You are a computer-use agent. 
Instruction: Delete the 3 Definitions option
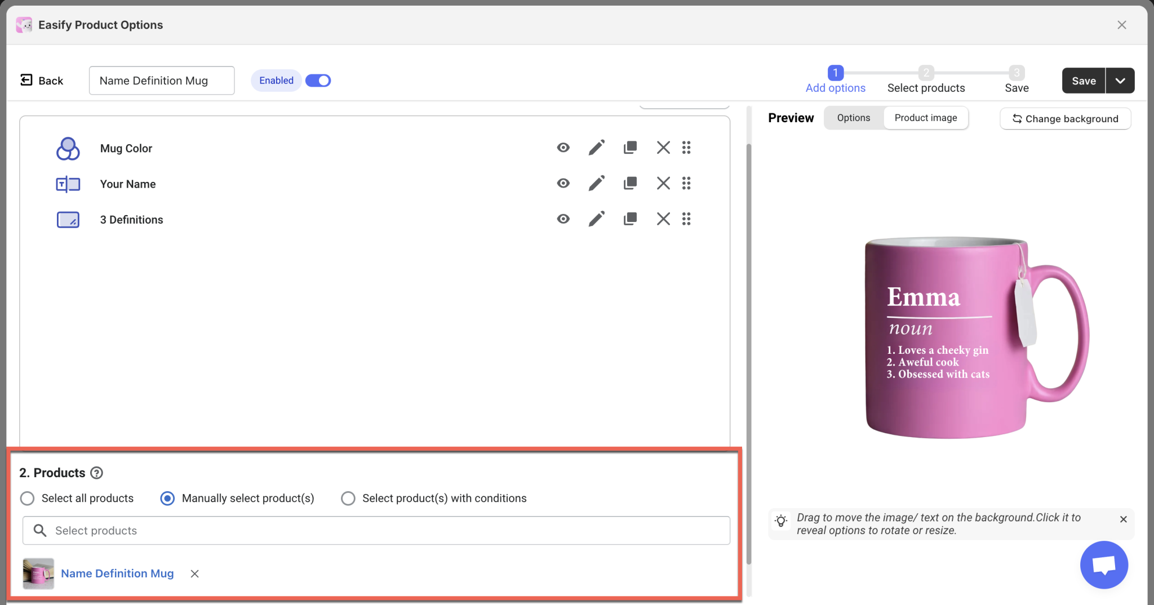663,219
